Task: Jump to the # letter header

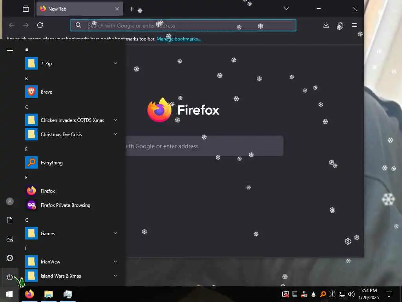Action: pyautogui.click(x=27, y=50)
